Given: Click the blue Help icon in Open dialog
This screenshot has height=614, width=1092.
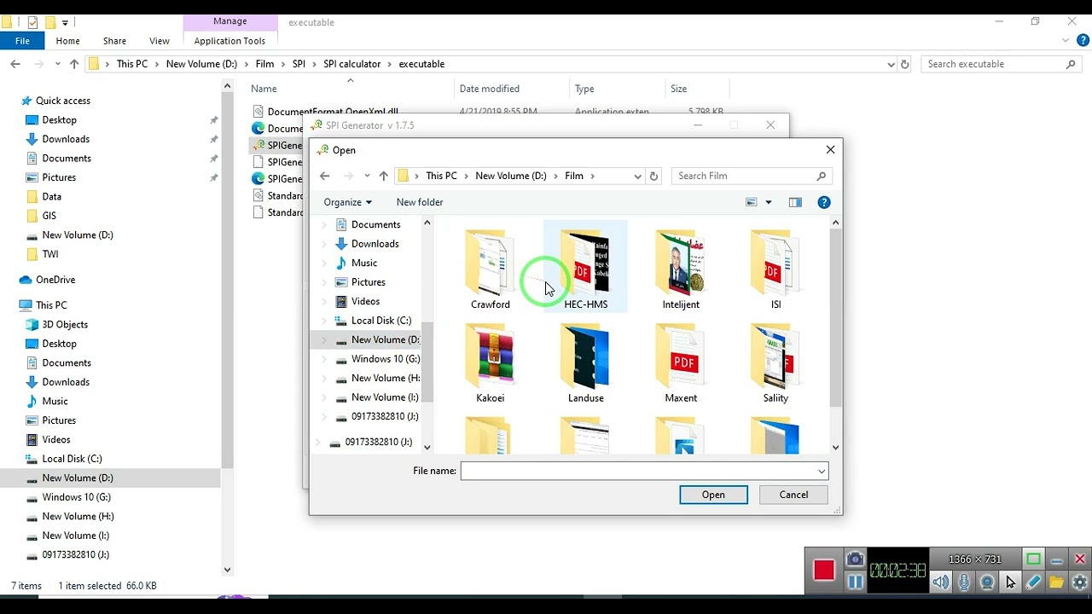Looking at the screenshot, I should click(x=823, y=202).
